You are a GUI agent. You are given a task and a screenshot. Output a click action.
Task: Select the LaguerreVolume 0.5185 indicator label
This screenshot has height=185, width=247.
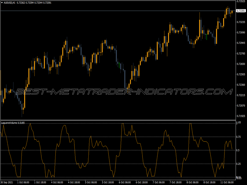(13, 123)
